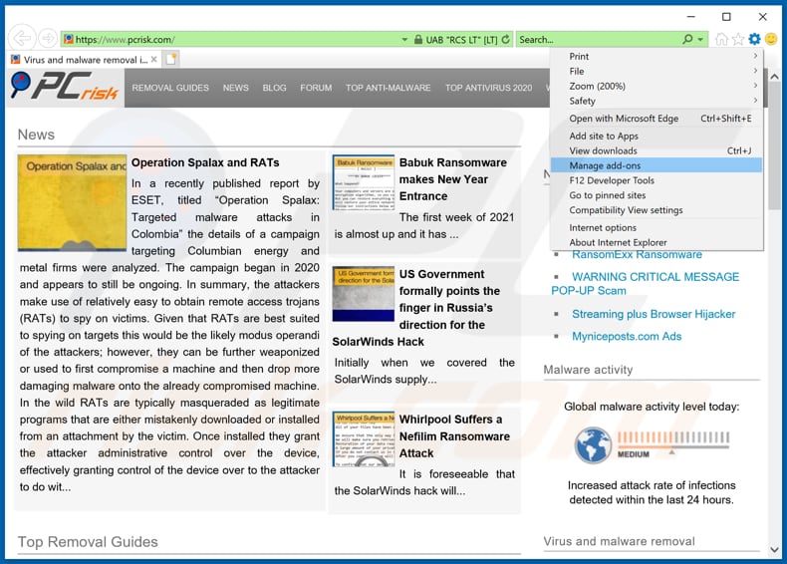Choose Internet options menu entry
This screenshot has height=564, width=787.
pos(603,228)
